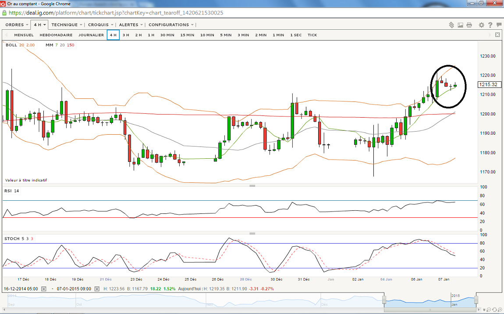This screenshot has width=504, height=314.
Task: Click the STOCH 5 3 3 indicator label
Action: [19, 239]
